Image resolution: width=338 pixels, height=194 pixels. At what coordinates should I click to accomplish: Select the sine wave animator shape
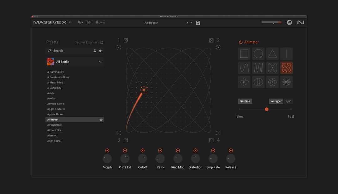pyautogui.click(x=244, y=68)
